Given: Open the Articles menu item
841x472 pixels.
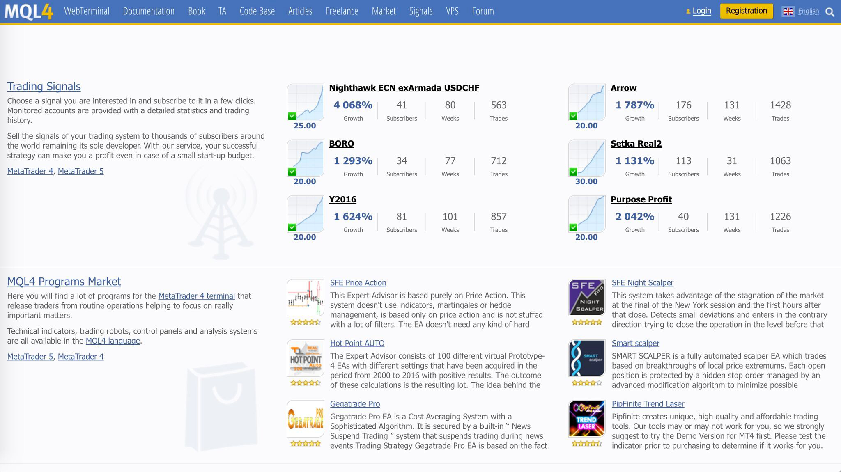Looking at the screenshot, I should [300, 11].
